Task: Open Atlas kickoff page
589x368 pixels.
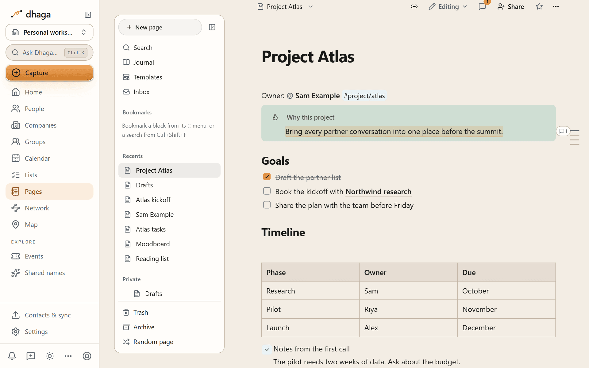Action: (x=169, y=200)
